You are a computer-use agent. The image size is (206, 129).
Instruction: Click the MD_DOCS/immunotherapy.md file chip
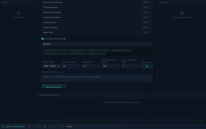(x=122, y=50)
